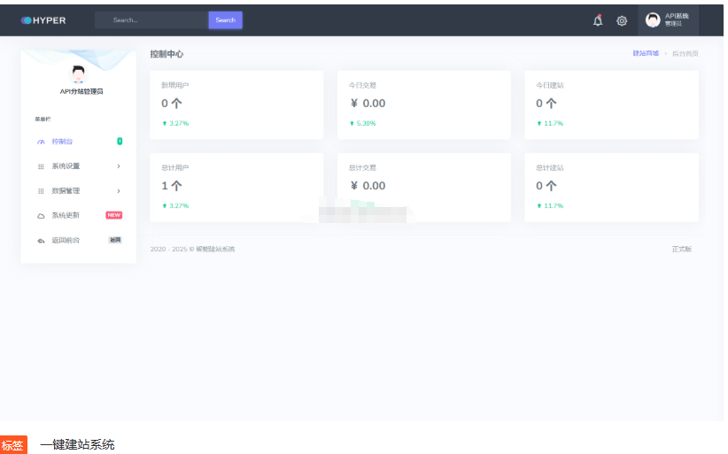Click the 数据管理 grid icon

pyautogui.click(x=41, y=191)
